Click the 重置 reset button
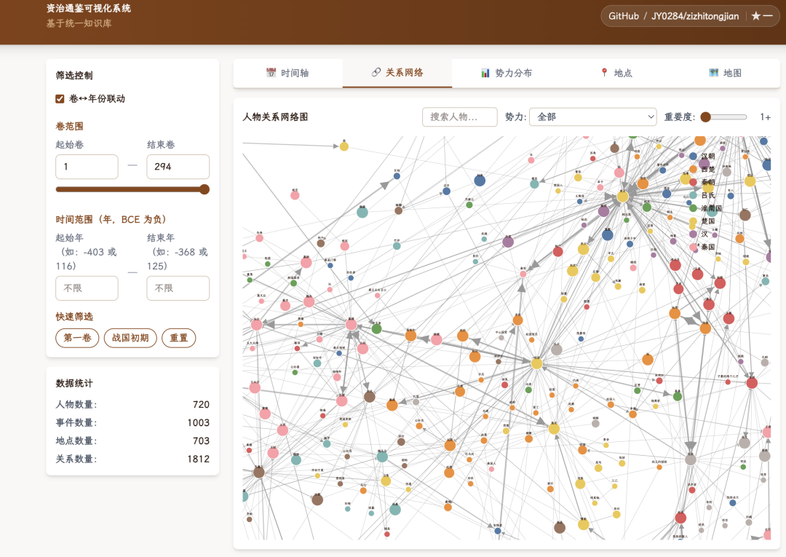 [x=178, y=338]
